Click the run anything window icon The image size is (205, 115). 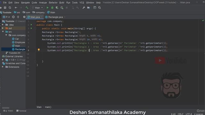coord(95,8)
